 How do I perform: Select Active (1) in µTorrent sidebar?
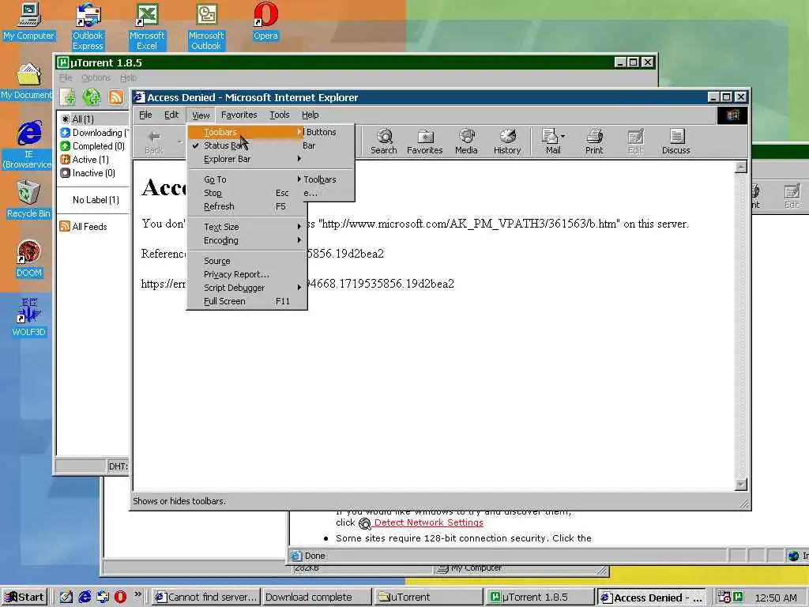tap(85, 160)
